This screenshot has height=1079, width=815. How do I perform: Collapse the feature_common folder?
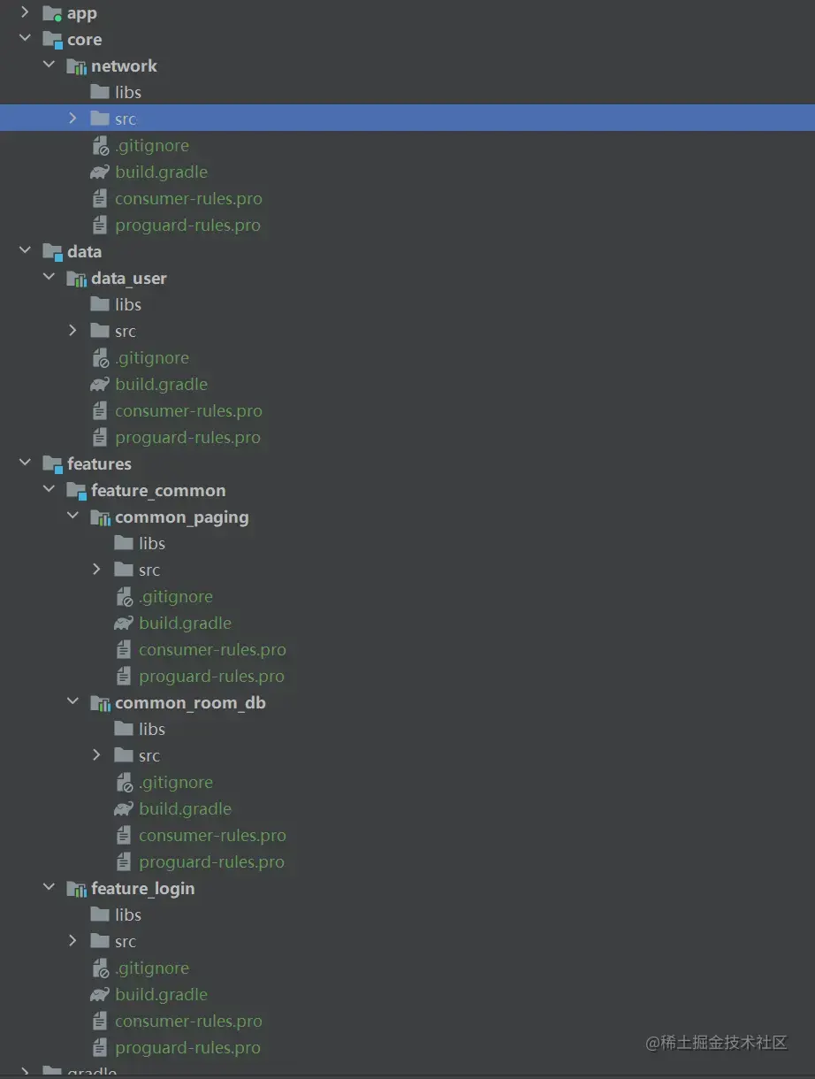49,491
